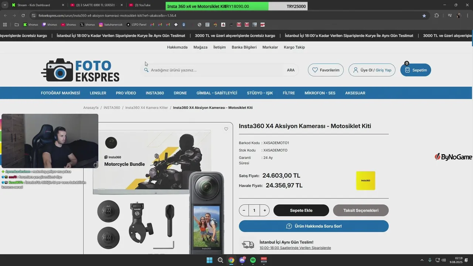Open Spotify from the taskbar
Screen dimensions: 473x266
coord(253,260)
